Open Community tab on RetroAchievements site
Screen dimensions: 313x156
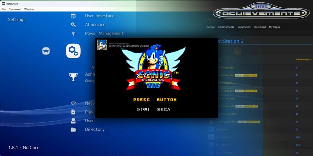pyautogui.click(x=244, y=27)
